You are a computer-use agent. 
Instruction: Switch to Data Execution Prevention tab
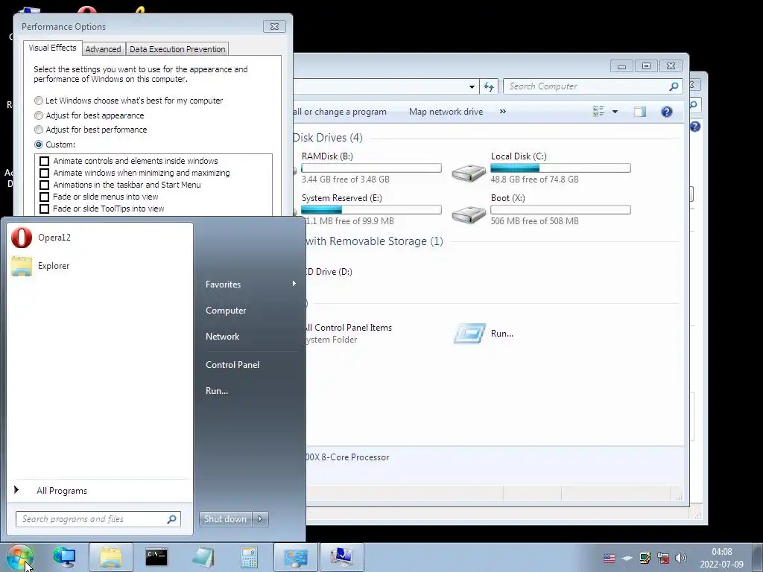click(177, 49)
